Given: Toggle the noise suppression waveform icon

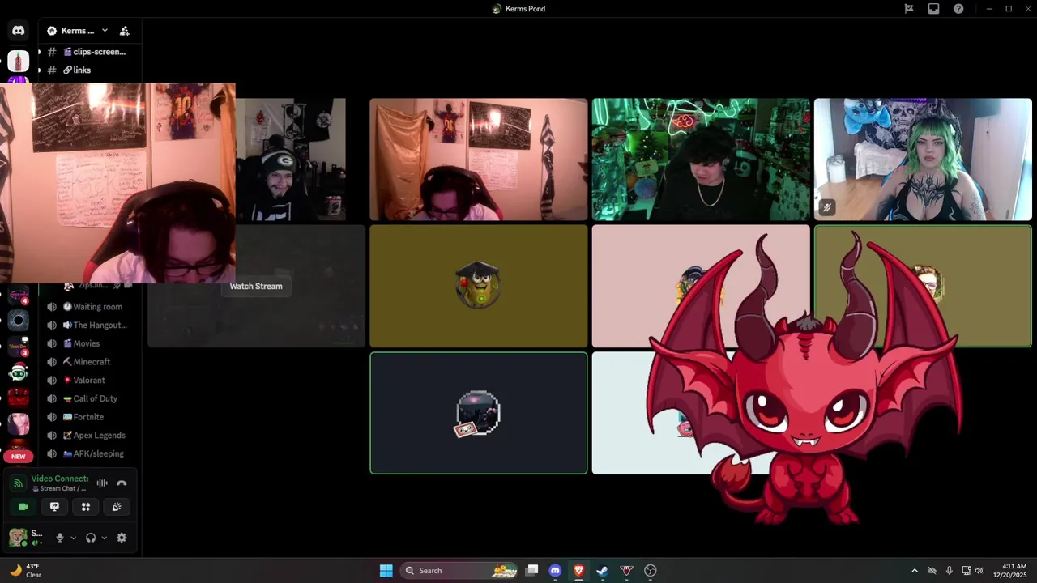Looking at the screenshot, I should (102, 483).
